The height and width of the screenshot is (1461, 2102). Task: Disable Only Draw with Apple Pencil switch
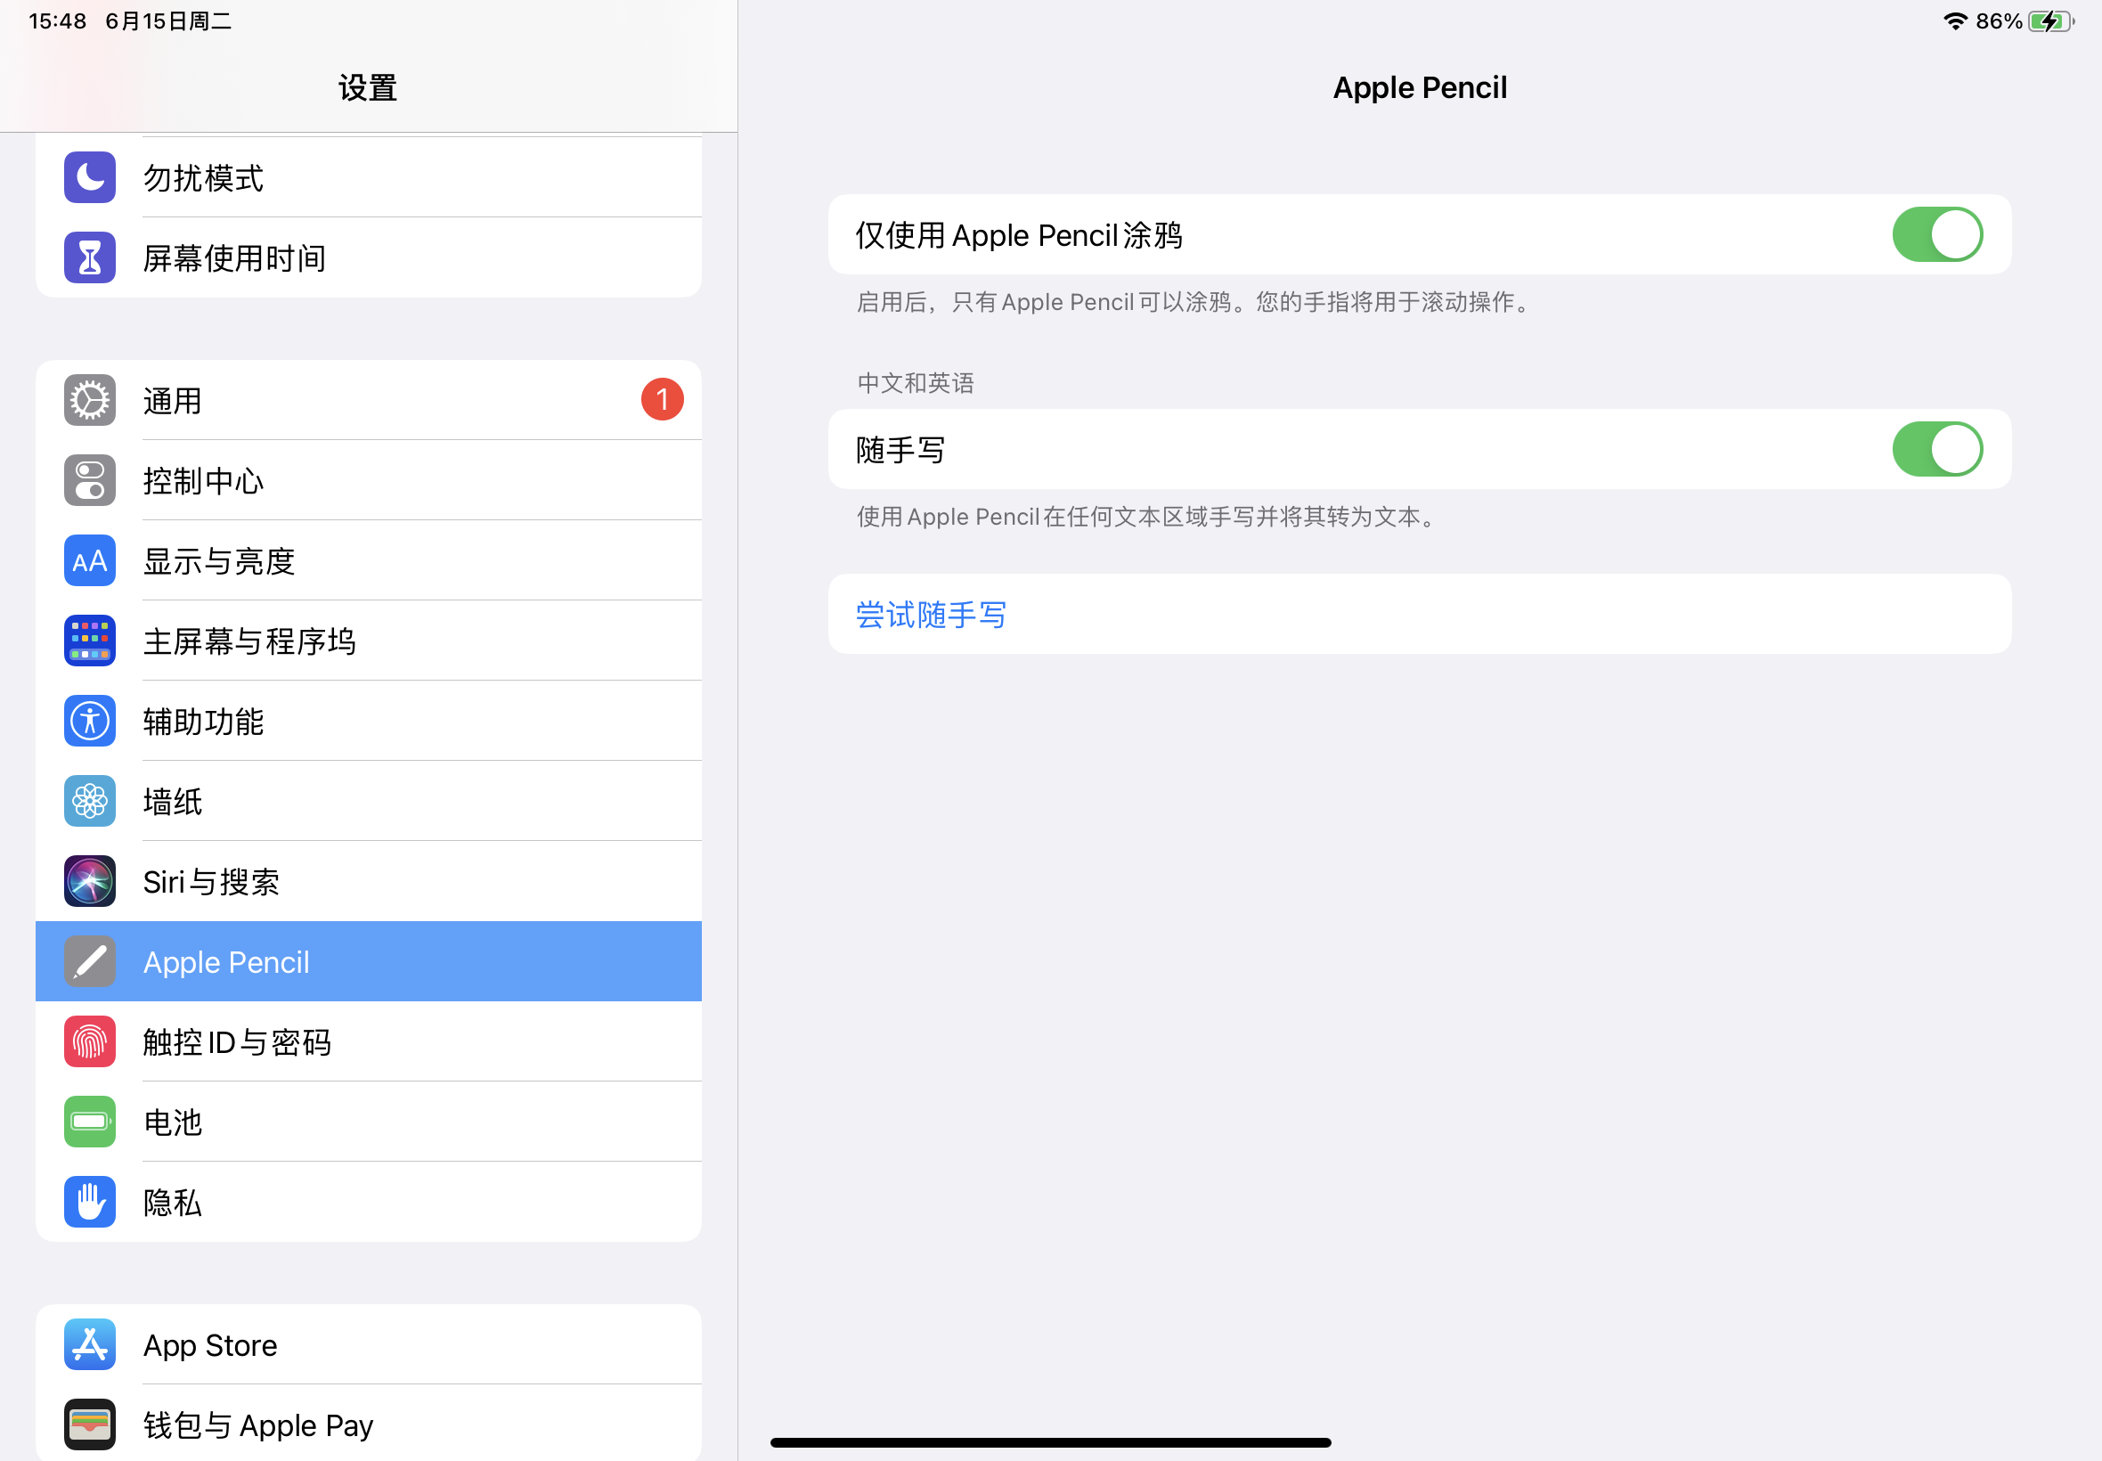tap(1936, 234)
